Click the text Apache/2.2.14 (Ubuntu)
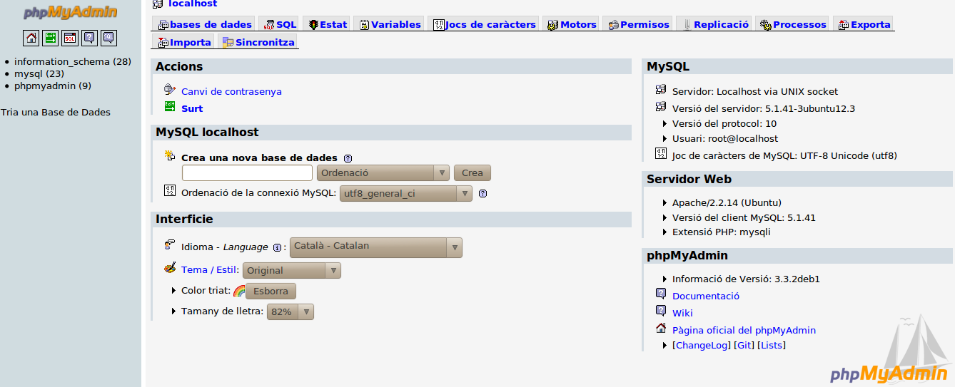Viewport: 955px width, 387px height. pos(727,203)
